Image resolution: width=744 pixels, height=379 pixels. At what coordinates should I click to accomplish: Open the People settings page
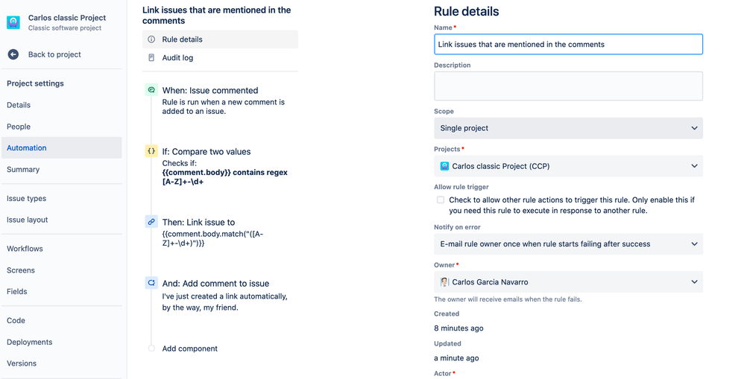[x=19, y=127]
